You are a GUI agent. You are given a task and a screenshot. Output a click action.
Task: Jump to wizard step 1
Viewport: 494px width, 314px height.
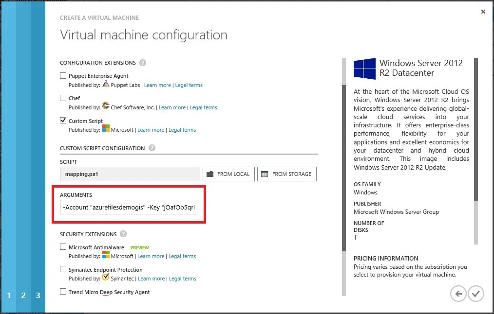coord(9,295)
